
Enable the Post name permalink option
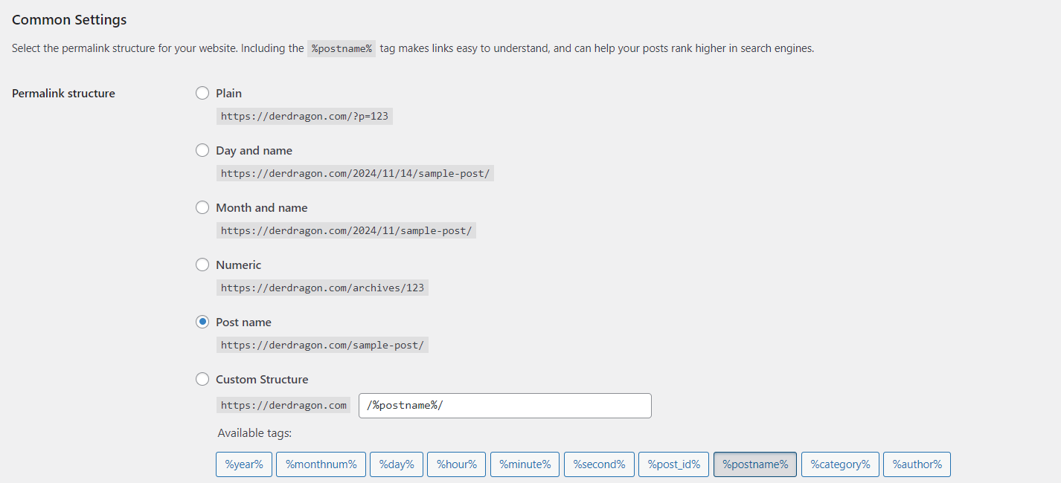click(x=202, y=322)
